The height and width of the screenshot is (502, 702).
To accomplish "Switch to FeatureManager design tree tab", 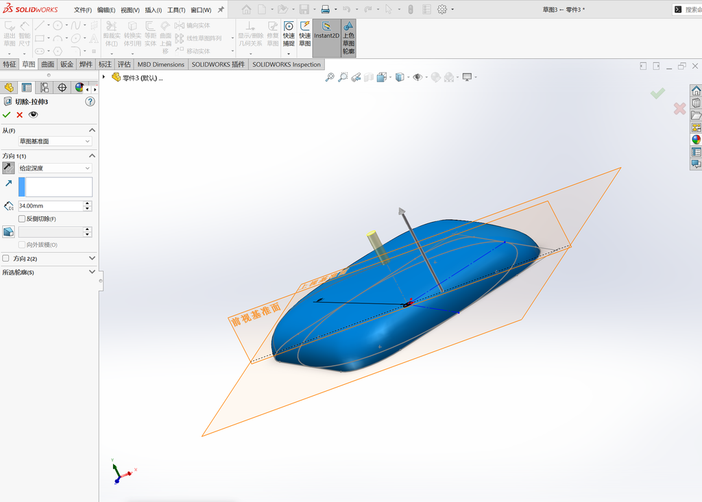I will 9,88.
